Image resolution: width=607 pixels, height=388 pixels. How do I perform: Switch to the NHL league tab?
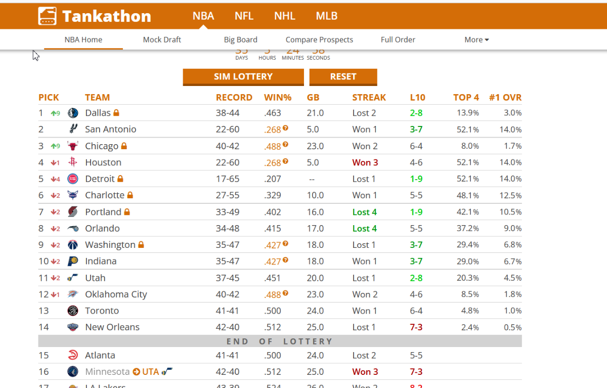point(285,16)
